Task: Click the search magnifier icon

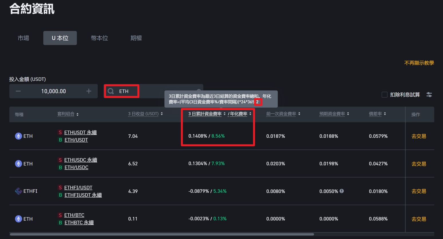Action: (111, 91)
